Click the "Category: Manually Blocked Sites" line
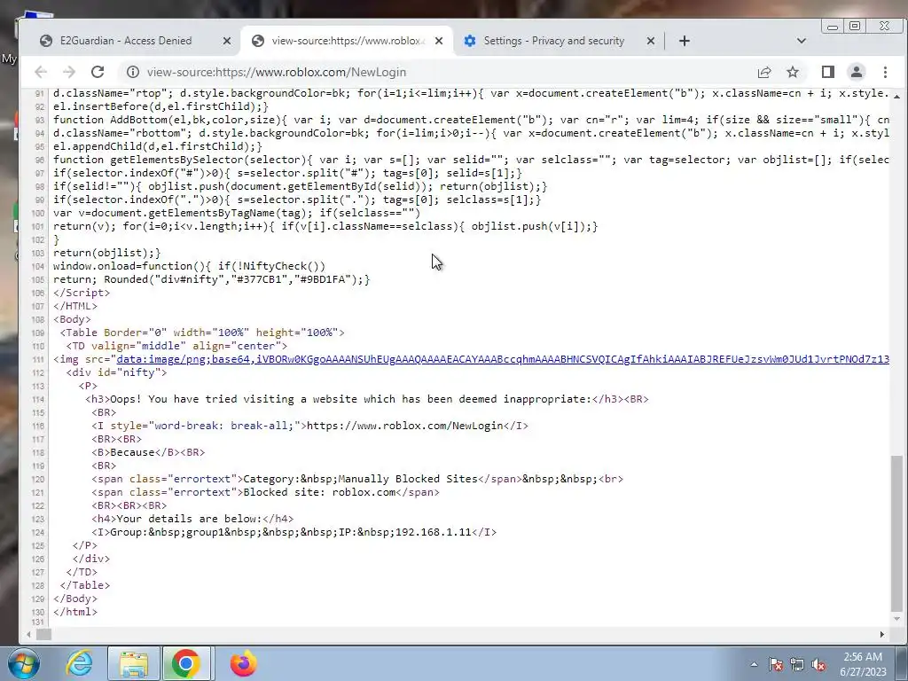 pos(356,479)
